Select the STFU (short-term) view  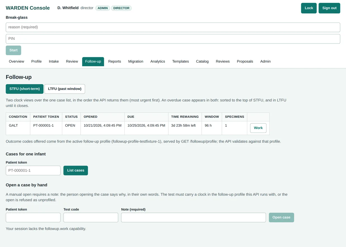tap(25, 89)
